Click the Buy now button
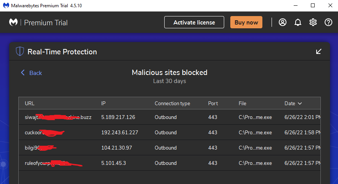338x184 pixels. 246,22
